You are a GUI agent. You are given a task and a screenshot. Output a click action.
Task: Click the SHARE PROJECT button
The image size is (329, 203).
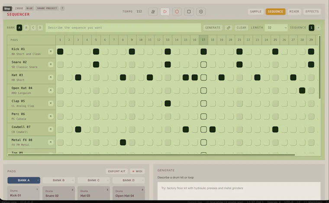pyautogui.click(x=47, y=8)
